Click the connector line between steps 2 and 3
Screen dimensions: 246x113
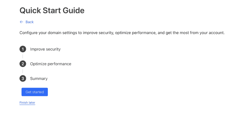tap(23, 71)
